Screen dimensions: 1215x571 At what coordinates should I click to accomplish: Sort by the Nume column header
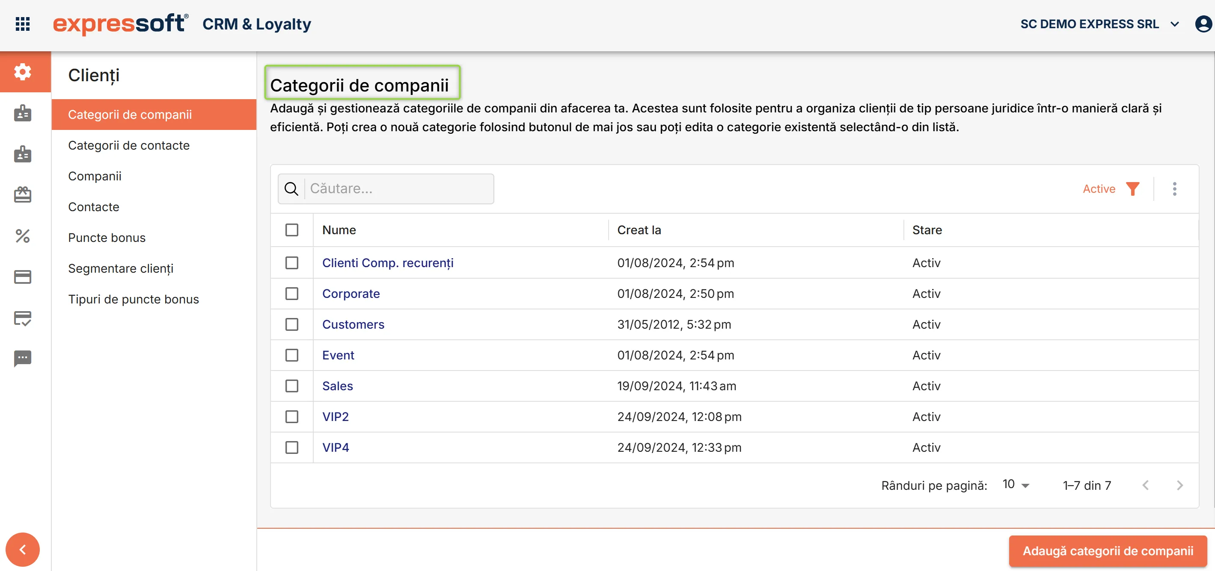[339, 230]
